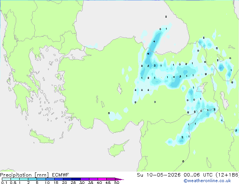Click the '10' legend scale label
The height and width of the screenshot is (184, 239).
[47, 182]
